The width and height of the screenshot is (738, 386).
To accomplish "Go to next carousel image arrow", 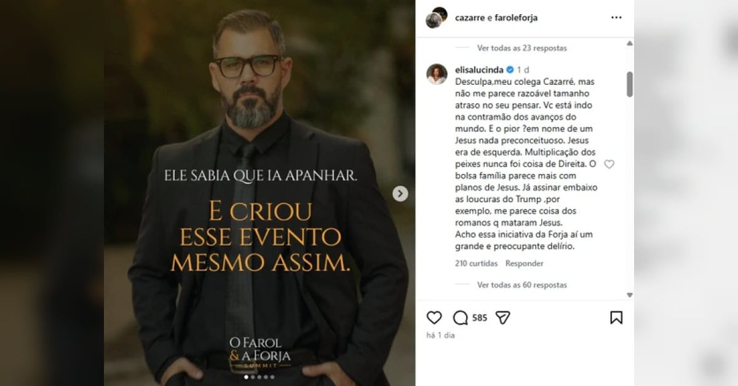I will point(400,194).
